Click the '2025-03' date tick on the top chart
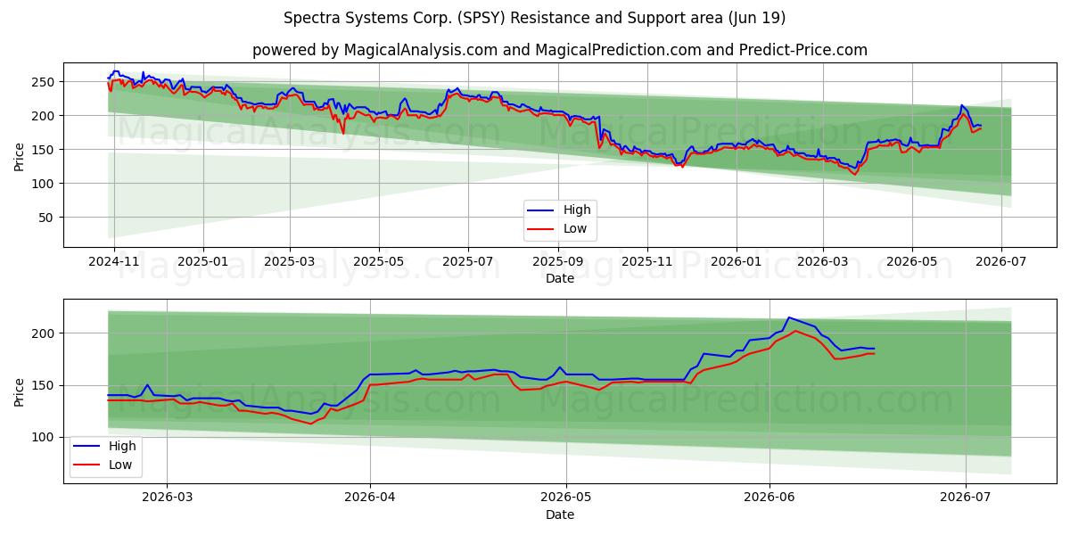 point(289,263)
